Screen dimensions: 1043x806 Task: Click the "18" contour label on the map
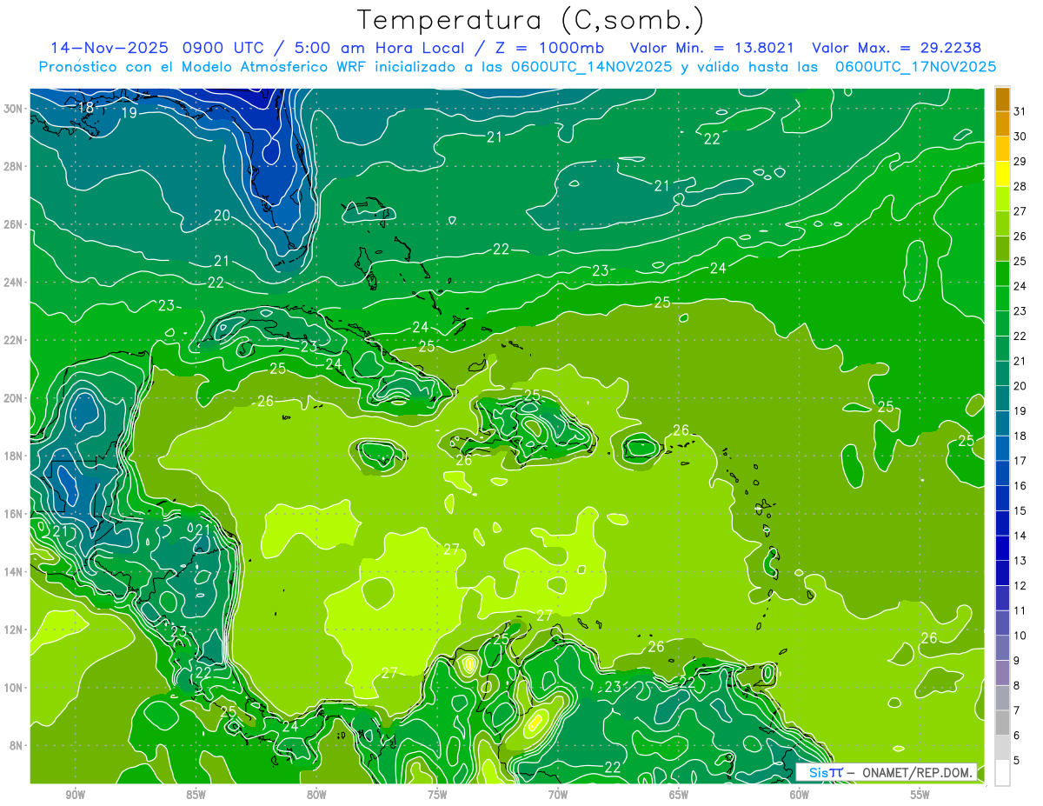(x=86, y=109)
